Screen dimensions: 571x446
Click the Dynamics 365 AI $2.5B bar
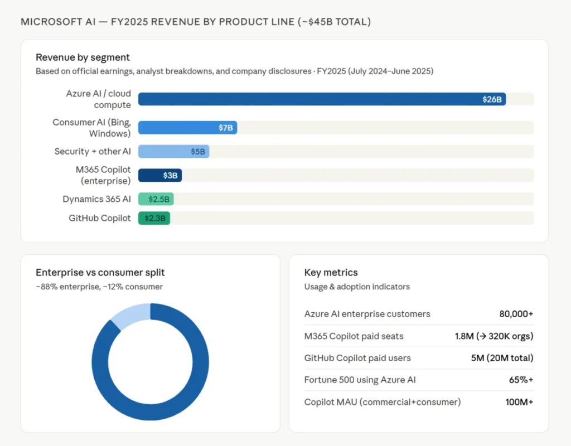click(x=156, y=199)
